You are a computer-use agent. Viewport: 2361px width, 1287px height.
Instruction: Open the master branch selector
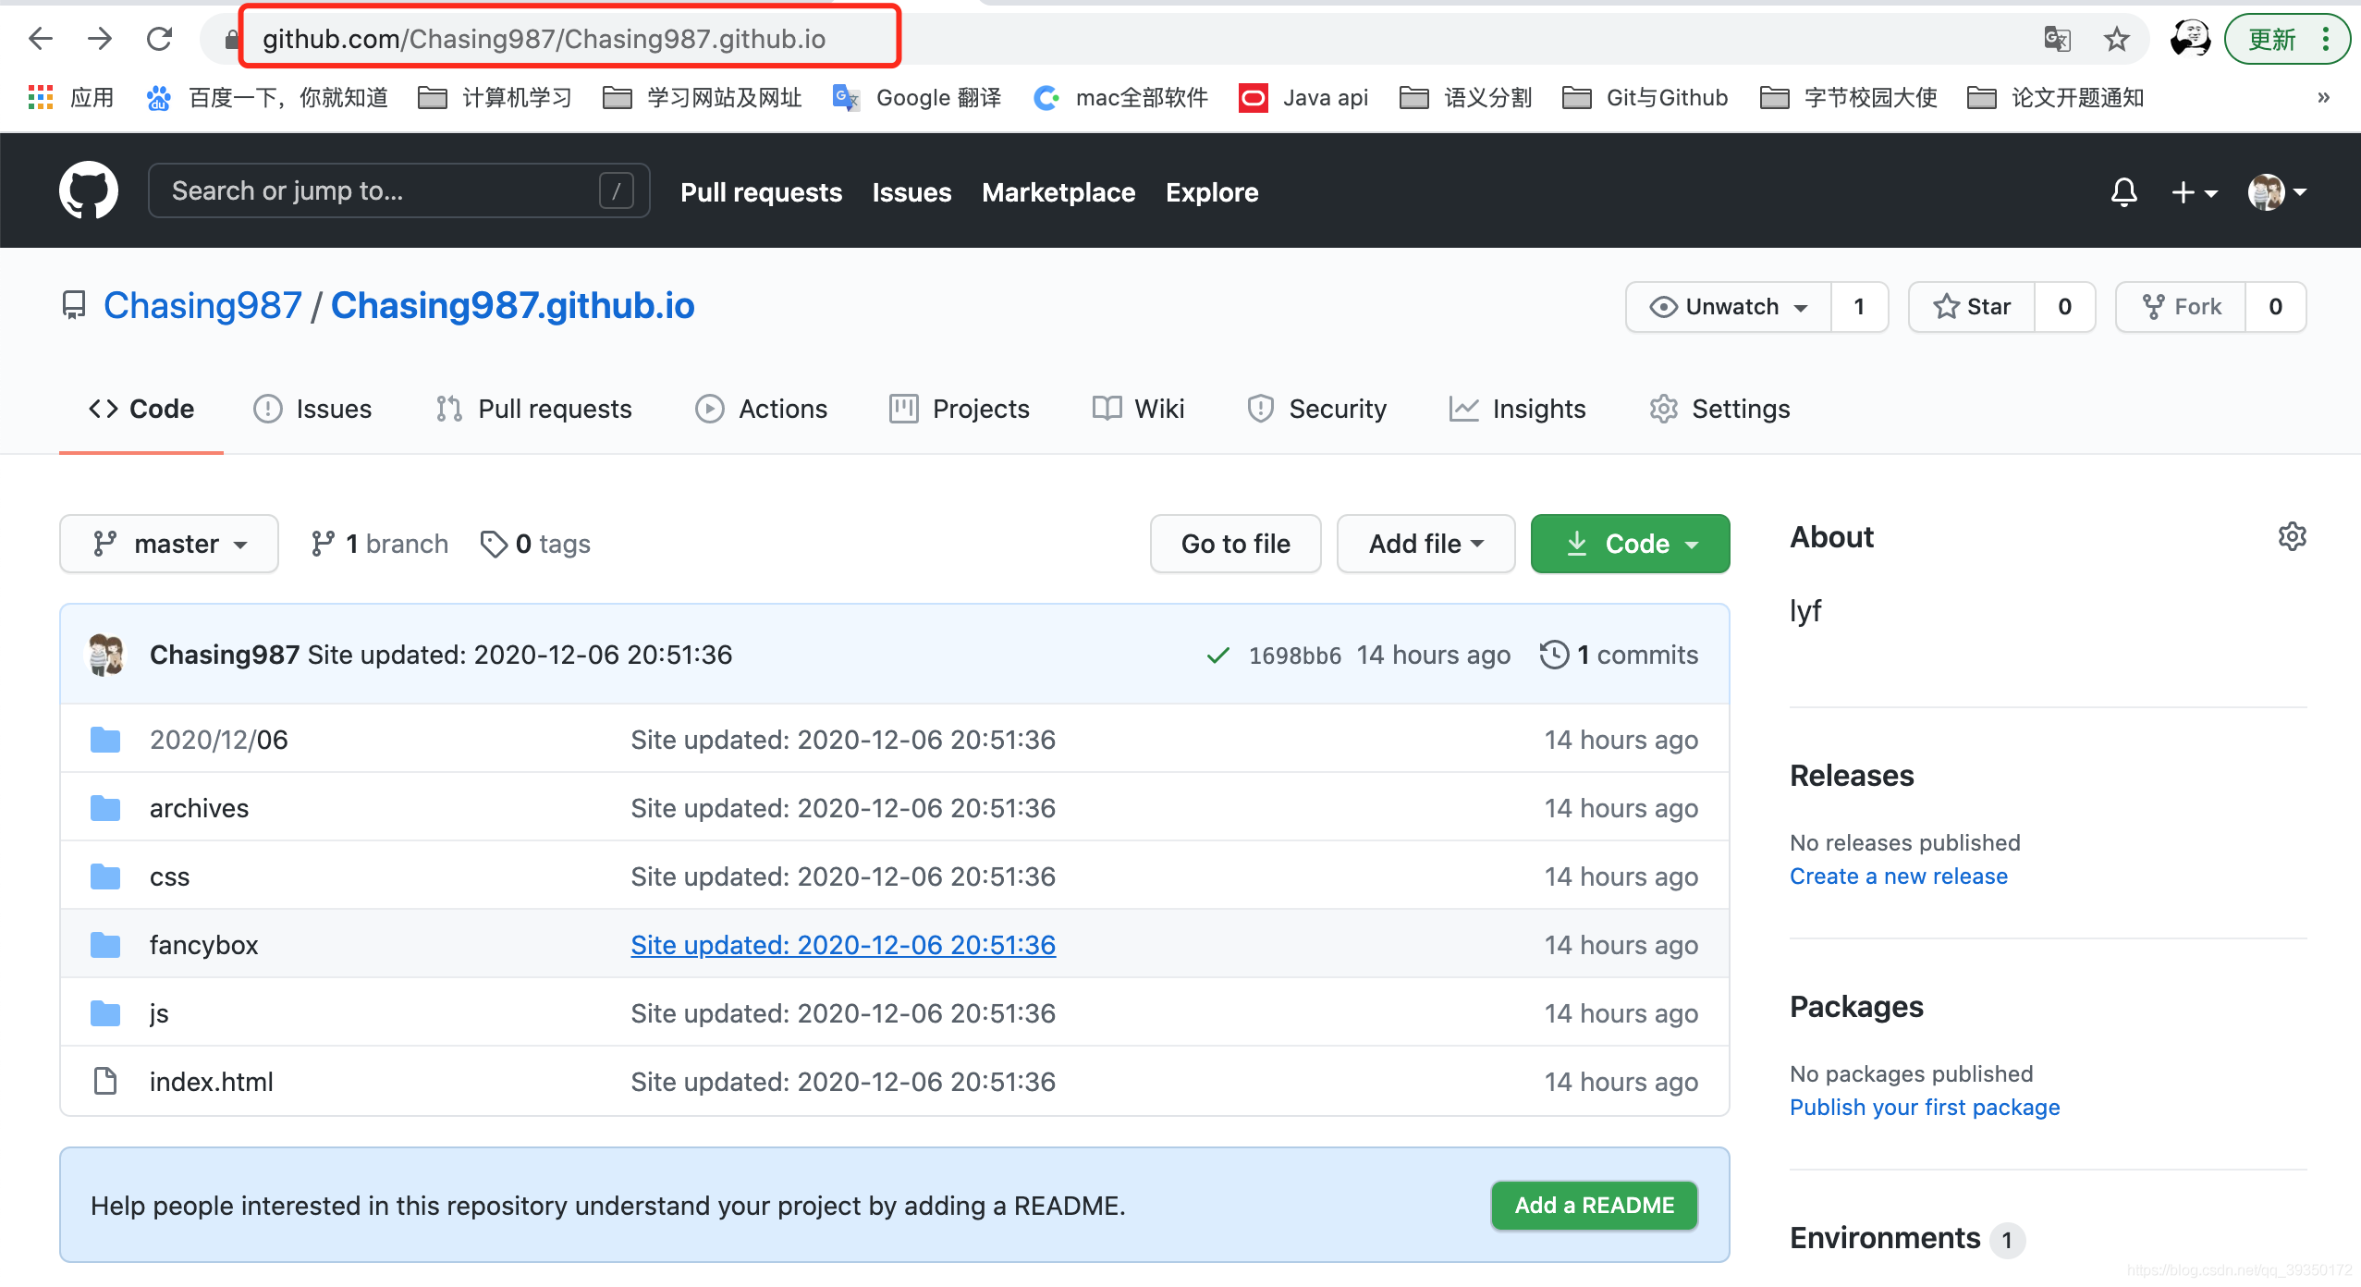[x=169, y=544]
